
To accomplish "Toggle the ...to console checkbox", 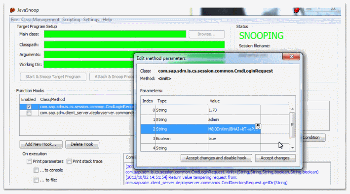I will 36,170.
